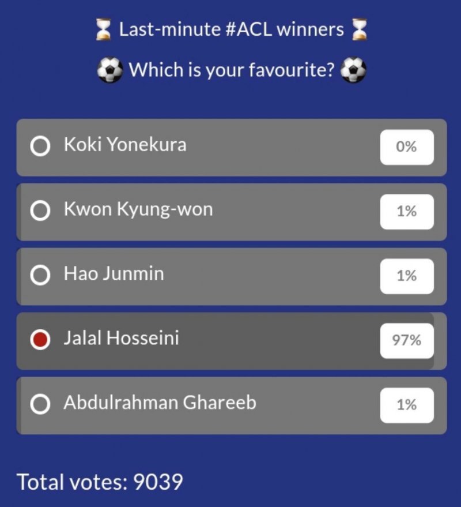
Task: Pick the Hao Junmin radio button
Action: (x=40, y=276)
